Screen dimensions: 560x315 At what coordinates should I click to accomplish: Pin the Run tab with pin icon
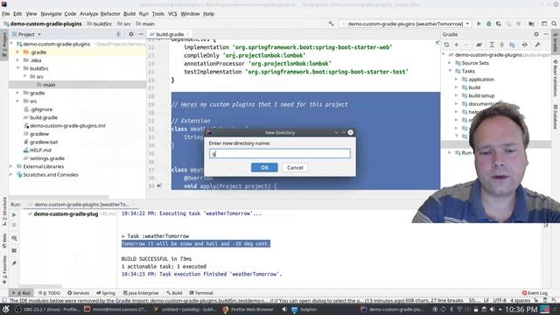coord(14,263)
